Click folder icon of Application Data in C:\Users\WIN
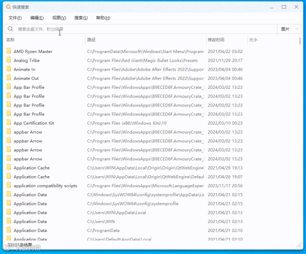The image size is (306, 254). (9, 221)
